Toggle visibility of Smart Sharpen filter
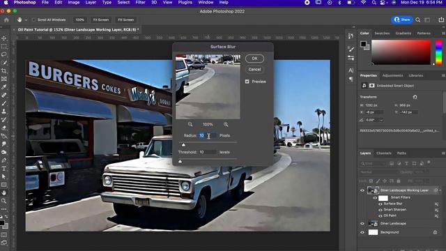 click(x=380, y=210)
